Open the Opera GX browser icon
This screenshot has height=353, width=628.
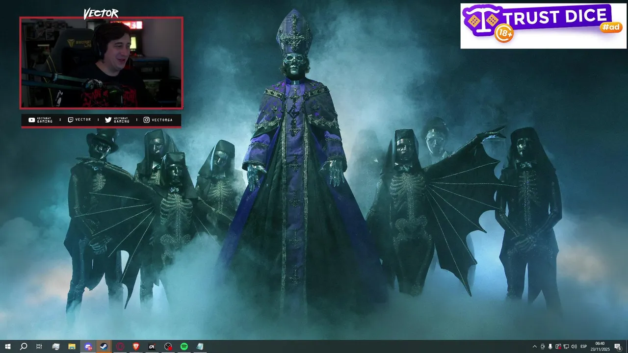[x=120, y=347]
